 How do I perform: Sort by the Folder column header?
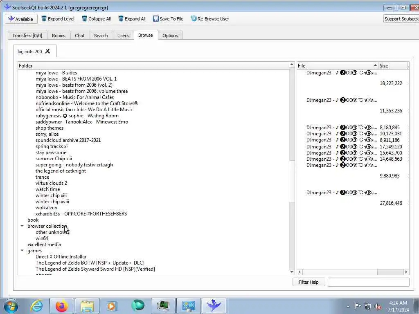[x=154, y=66]
